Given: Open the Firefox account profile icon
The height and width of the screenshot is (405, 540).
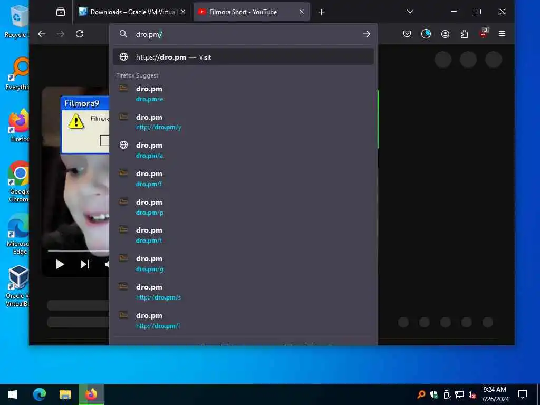Looking at the screenshot, I should [x=445, y=34].
